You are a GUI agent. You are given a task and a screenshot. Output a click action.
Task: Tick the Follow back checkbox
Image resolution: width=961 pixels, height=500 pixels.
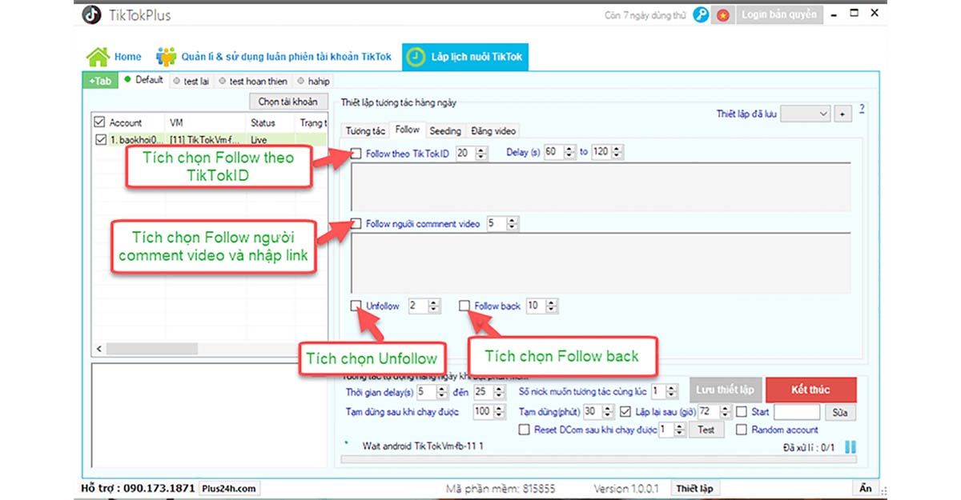coord(464,306)
